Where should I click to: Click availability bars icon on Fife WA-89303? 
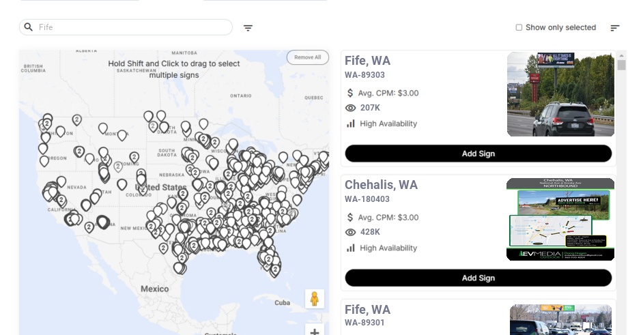pos(351,123)
